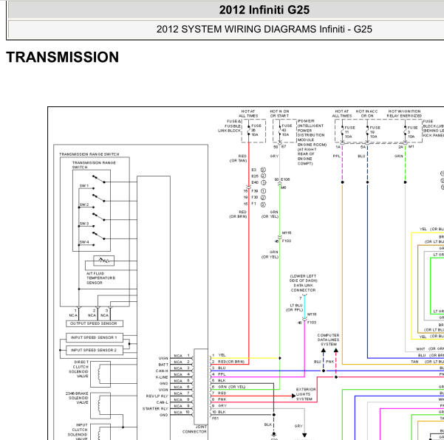Click the 'HOT IN ACC OR ON' label
This screenshot has width=444, height=440.
(366, 114)
